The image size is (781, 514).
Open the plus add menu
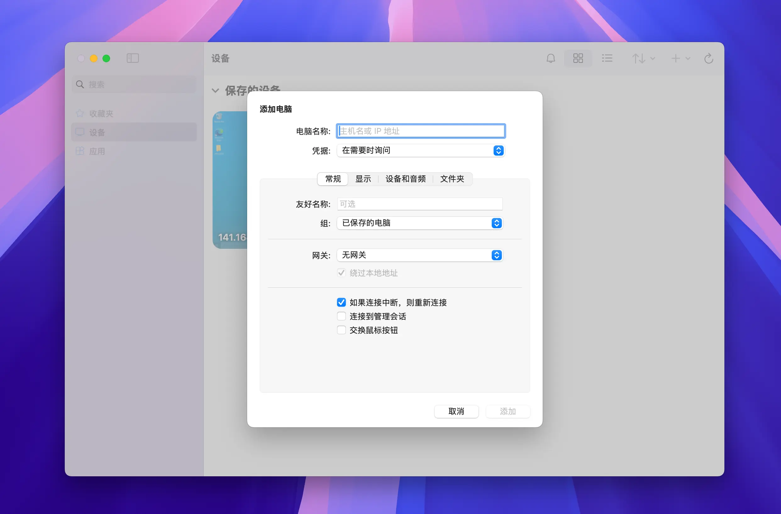pyautogui.click(x=680, y=58)
